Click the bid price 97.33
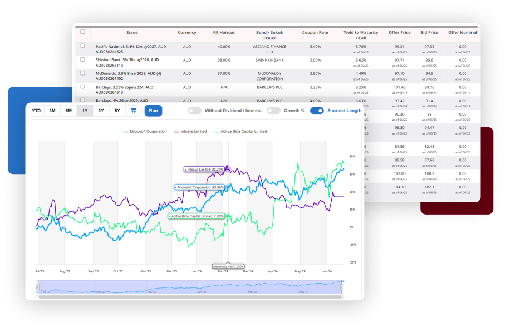Viewport: 506px width, 328px height. 429,47
